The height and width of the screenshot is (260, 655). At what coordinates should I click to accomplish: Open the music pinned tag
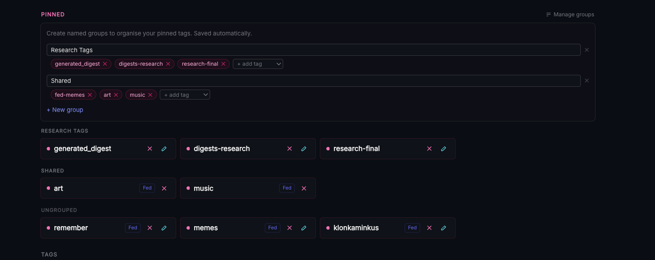tap(203, 188)
